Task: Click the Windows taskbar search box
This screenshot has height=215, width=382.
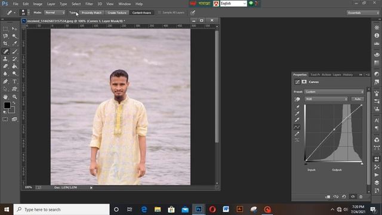Action: (x=61, y=210)
